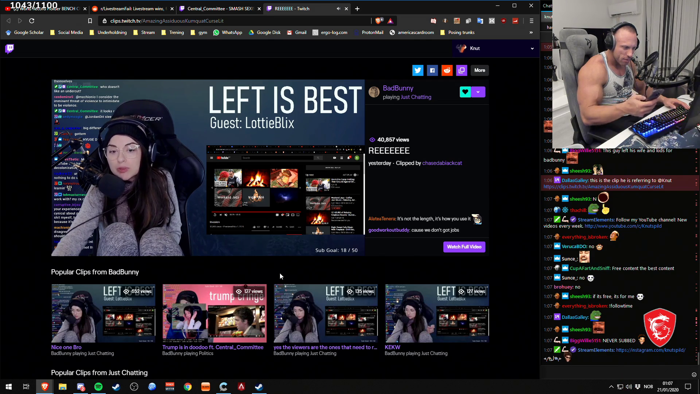
Task: Open Dropbox from the system tray
Action: click(x=637, y=387)
